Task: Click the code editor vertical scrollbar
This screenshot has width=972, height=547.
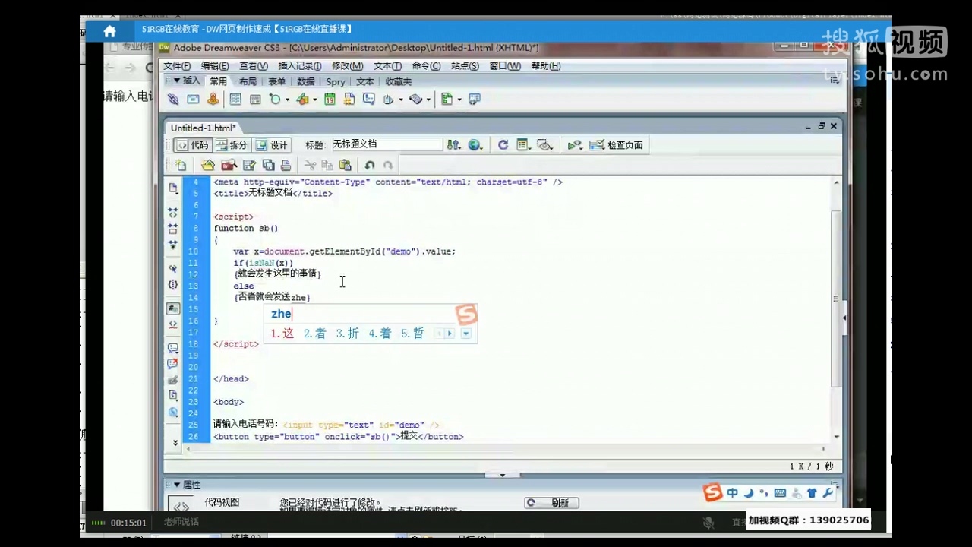Action: click(x=836, y=304)
